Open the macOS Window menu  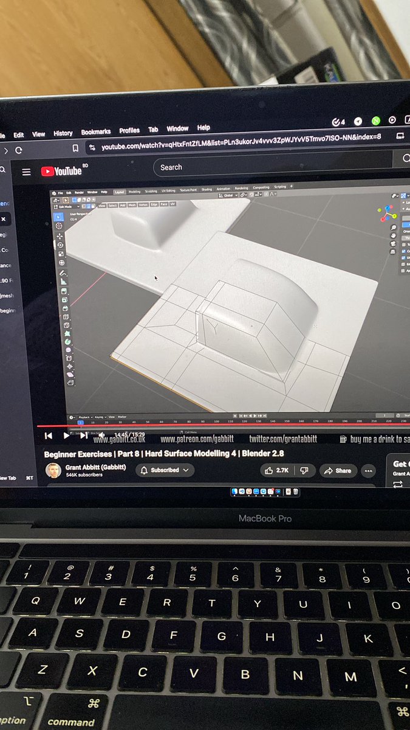coord(177,128)
